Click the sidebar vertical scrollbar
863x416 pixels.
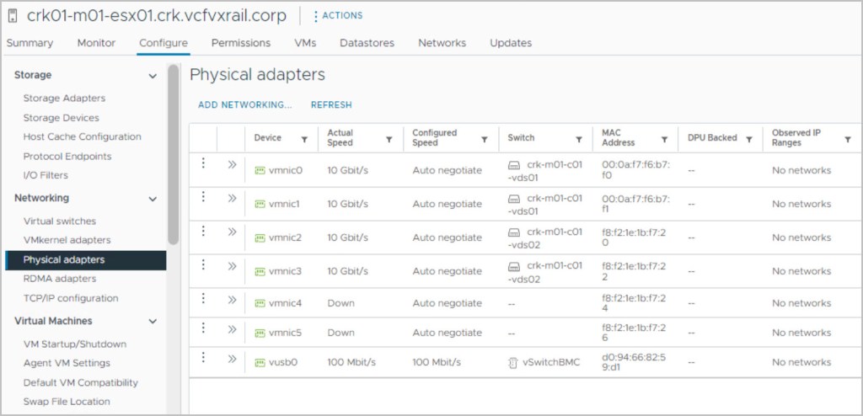click(x=173, y=152)
